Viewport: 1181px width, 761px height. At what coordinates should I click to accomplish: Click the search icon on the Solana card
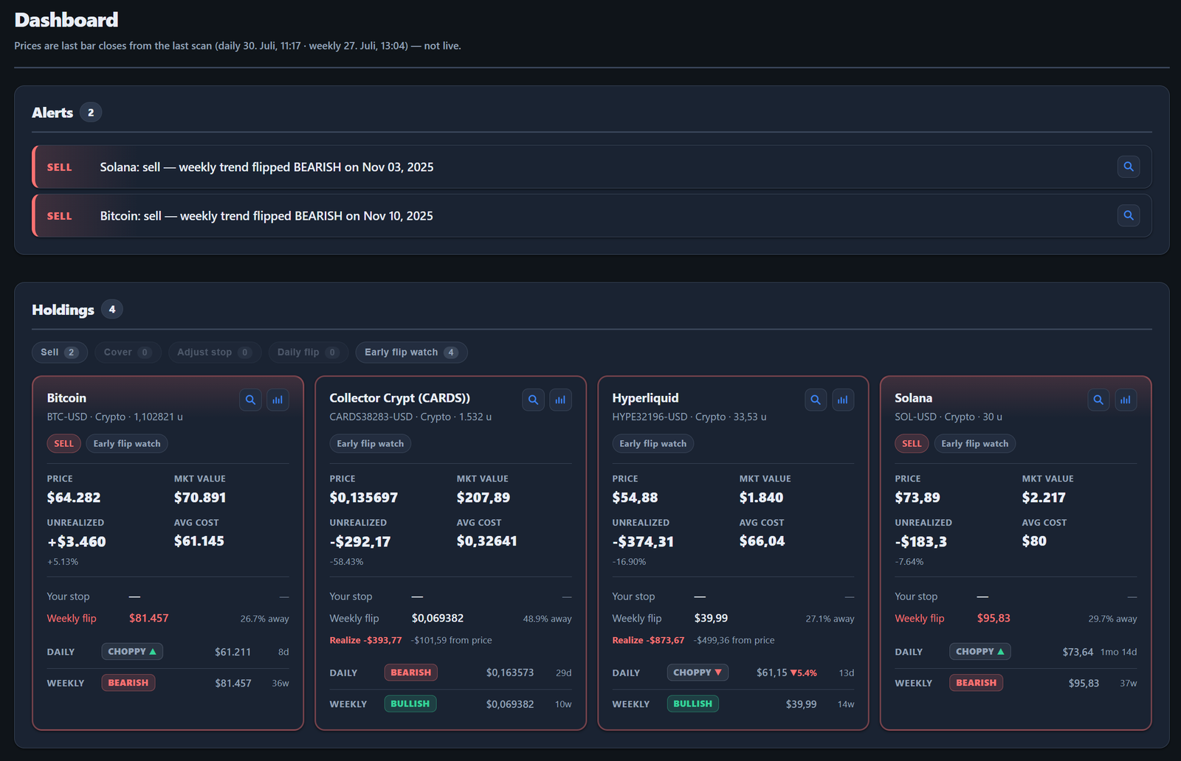[x=1098, y=400]
